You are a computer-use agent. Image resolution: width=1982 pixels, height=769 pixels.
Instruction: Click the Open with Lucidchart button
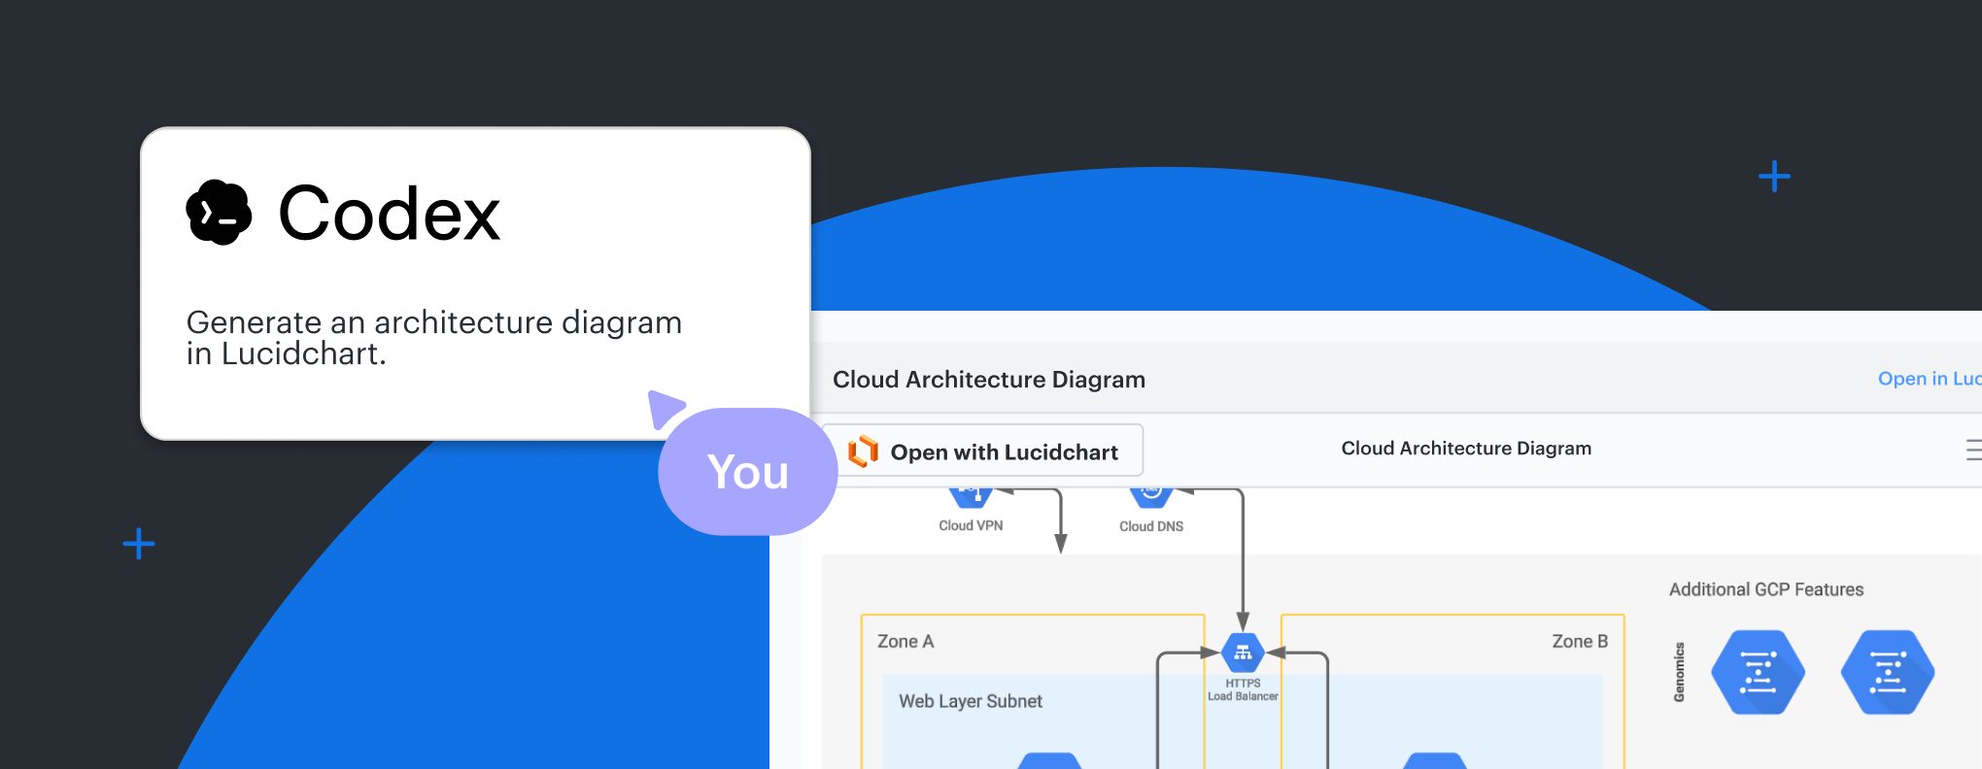tap(982, 451)
